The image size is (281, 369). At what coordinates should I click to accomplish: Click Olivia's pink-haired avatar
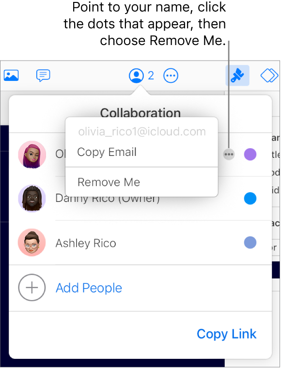[32, 154]
